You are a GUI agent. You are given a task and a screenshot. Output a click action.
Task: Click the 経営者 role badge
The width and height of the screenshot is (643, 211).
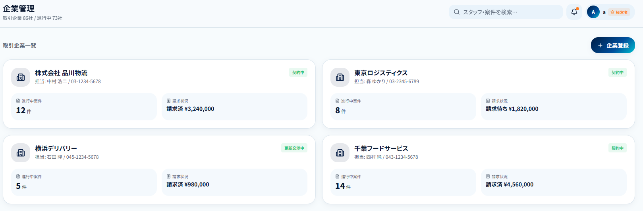coord(619,12)
